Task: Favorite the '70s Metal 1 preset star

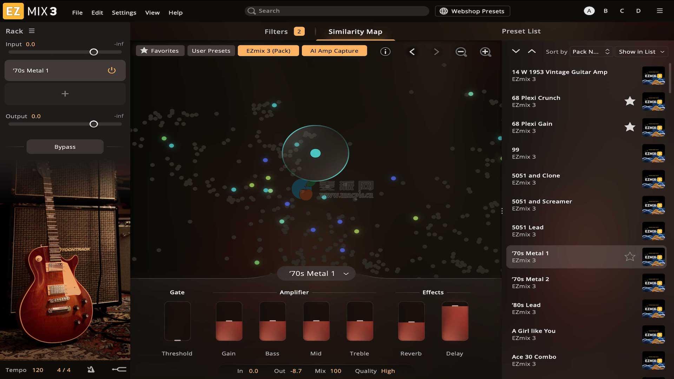Action: [630, 257]
